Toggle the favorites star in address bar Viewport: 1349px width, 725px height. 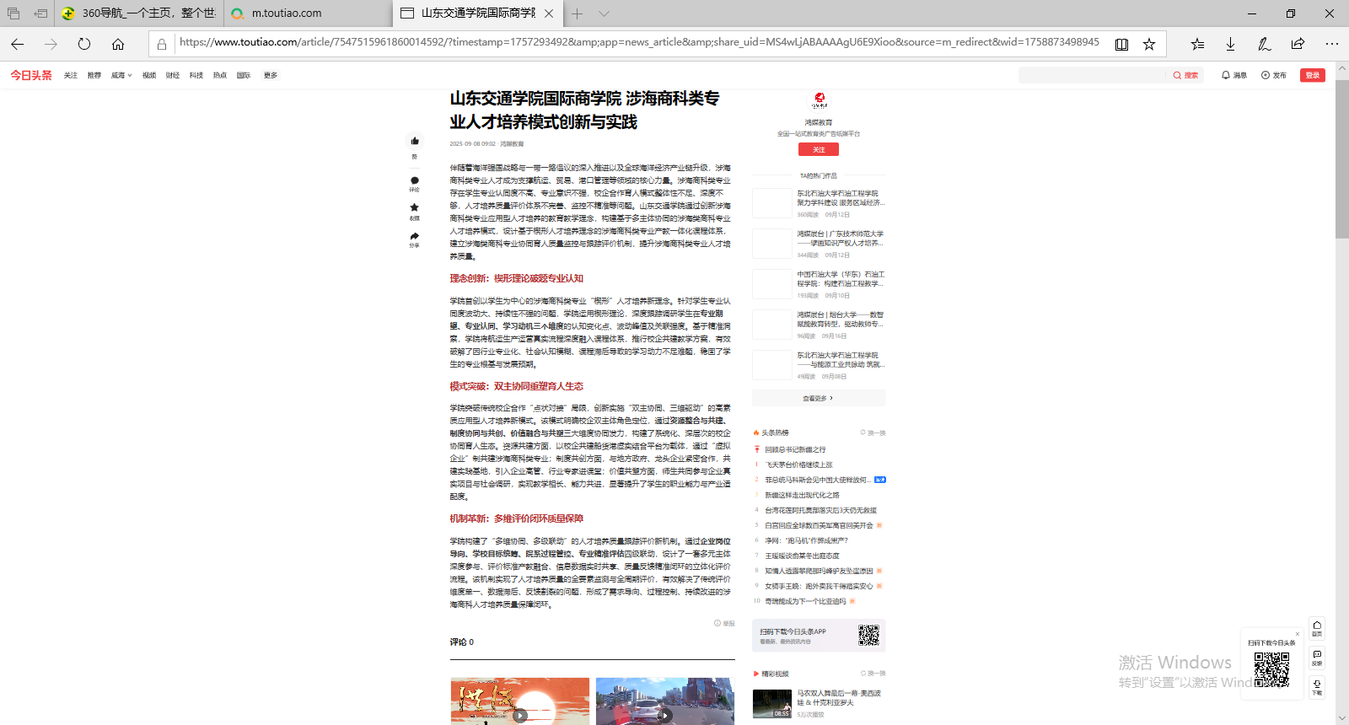tap(1148, 44)
